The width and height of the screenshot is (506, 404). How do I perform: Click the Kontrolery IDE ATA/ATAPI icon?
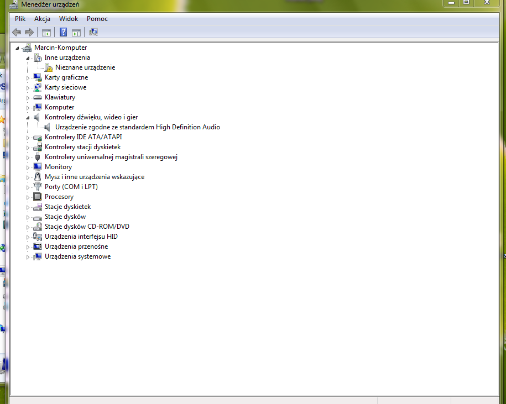point(38,138)
